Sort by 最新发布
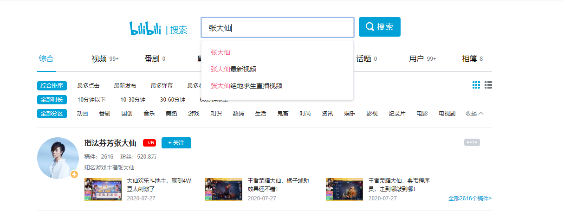Screen dimensions: 564x211 (125, 86)
